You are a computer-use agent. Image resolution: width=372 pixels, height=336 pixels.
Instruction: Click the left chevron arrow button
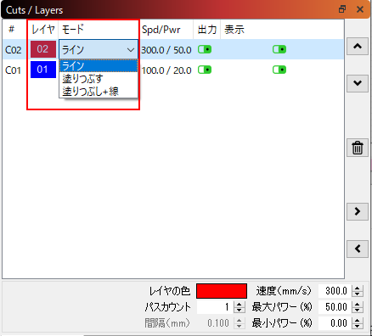pyautogui.click(x=358, y=249)
